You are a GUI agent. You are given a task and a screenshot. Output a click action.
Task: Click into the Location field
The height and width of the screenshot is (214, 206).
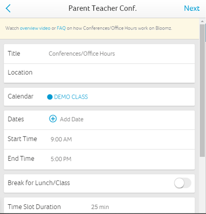click(x=99, y=73)
